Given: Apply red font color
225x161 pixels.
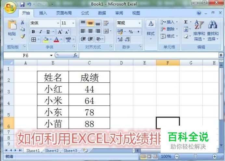Looking at the screenshot, I should [x=56, y=39].
